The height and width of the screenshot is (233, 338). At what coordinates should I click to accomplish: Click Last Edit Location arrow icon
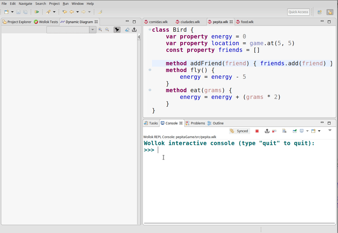65,12
